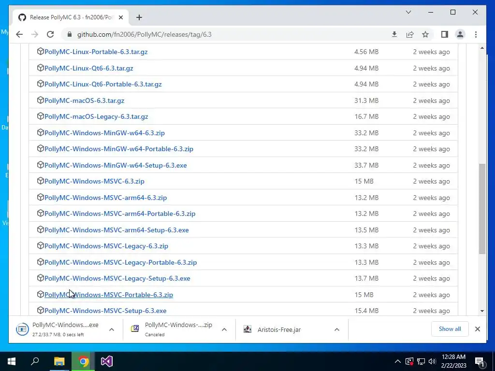Click the lock icon in address bar
The height and width of the screenshot is (371, 495).
click(x=70, y=34)
